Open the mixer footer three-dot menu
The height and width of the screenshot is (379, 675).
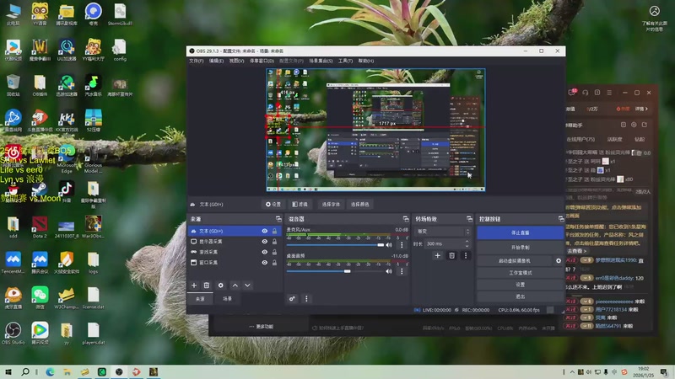[x=306, y=299]
